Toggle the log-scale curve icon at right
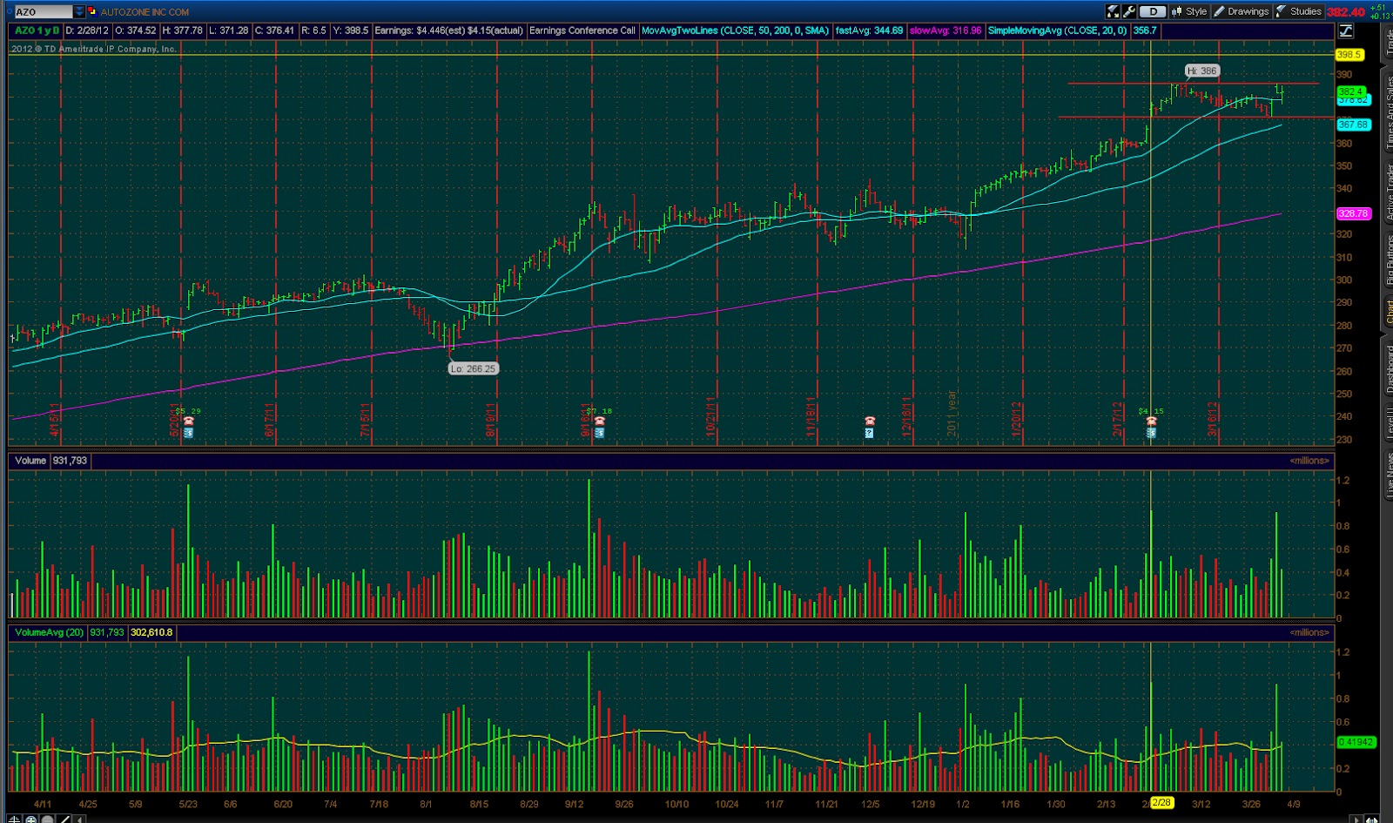The image size is (1393, 823). click(x=1346, y=30)
